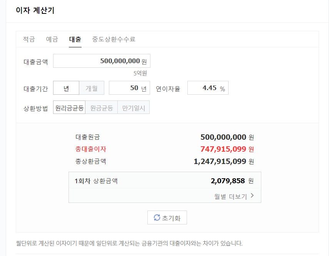Click the red 총대출이자 label

pos(91,149)
